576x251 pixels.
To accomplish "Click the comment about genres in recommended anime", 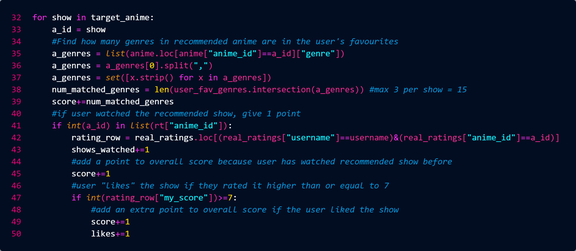I will (225, 41).
